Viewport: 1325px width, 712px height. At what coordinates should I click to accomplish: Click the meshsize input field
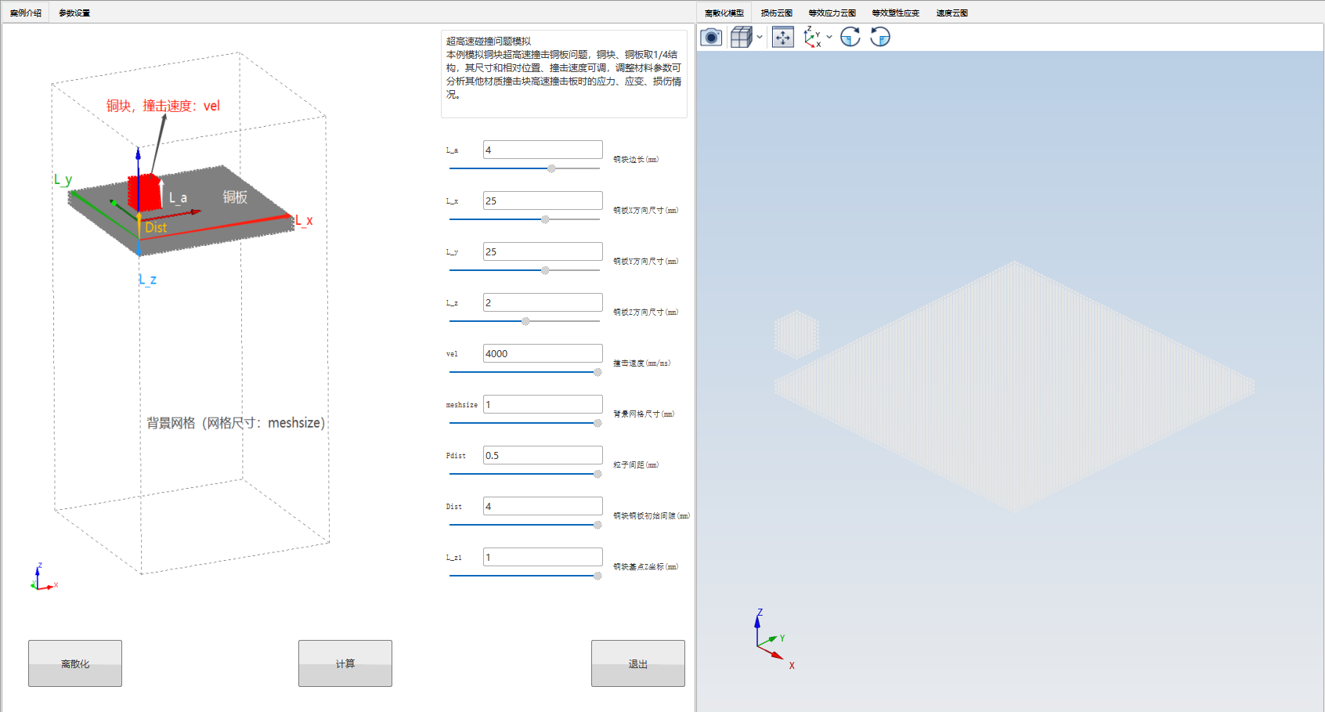543,404
